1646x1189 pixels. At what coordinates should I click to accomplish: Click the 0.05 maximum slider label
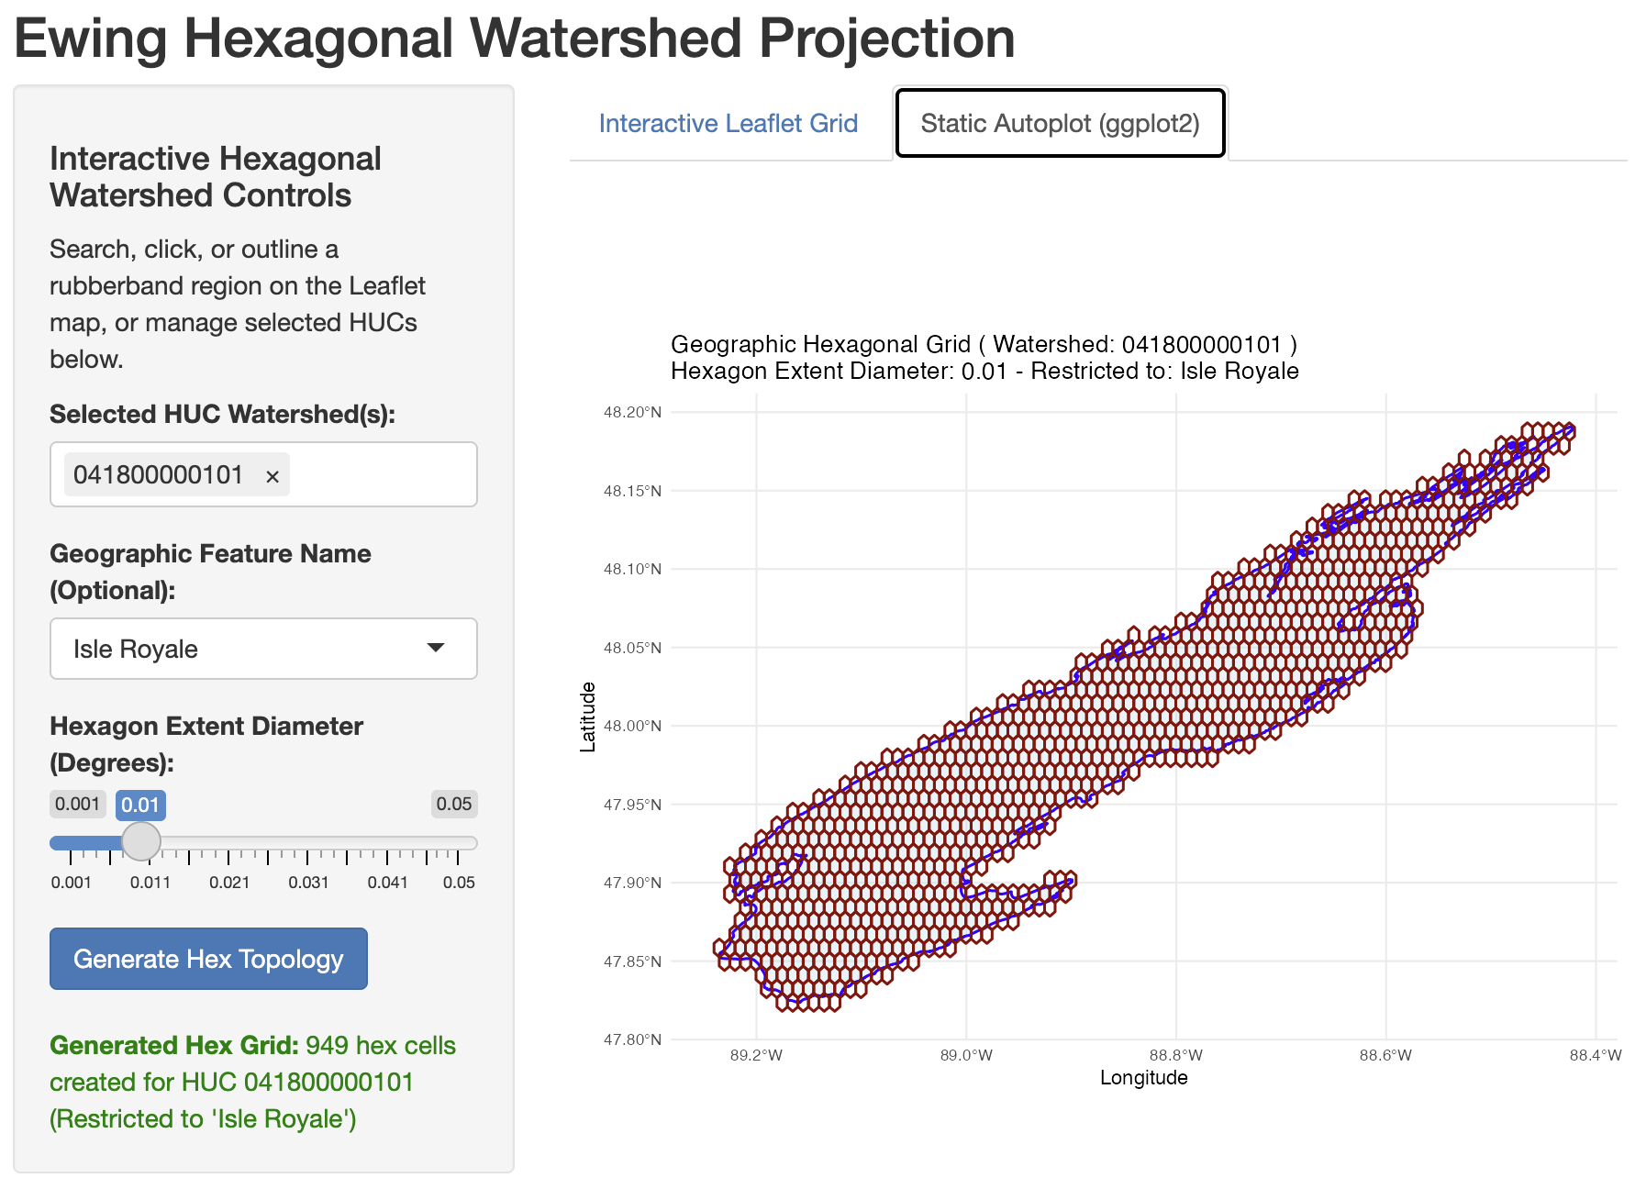[454, 805]
